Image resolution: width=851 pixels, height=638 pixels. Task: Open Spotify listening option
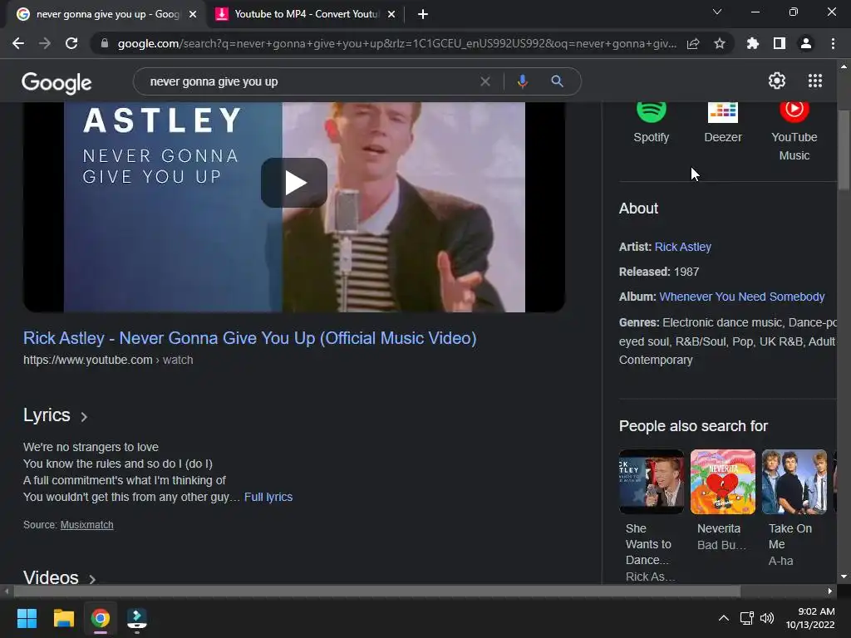(652, 123)
